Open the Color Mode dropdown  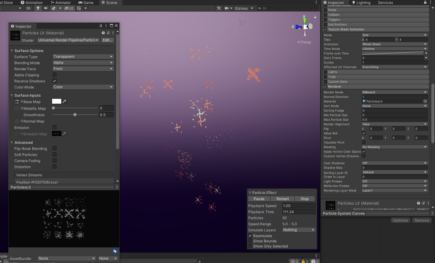point(83,87)
